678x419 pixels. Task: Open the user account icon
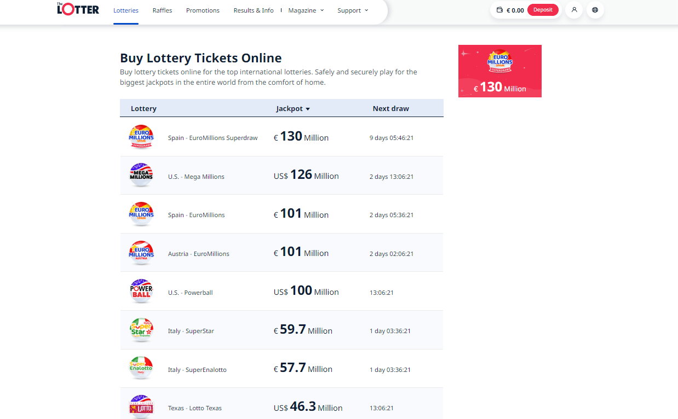coord(573,10)
